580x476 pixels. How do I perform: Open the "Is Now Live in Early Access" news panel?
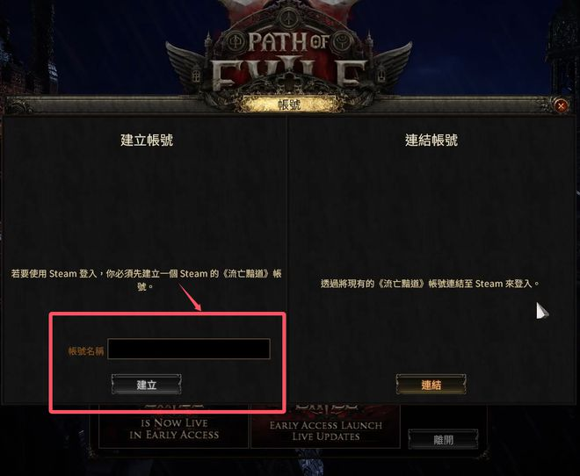pos(174,427)
